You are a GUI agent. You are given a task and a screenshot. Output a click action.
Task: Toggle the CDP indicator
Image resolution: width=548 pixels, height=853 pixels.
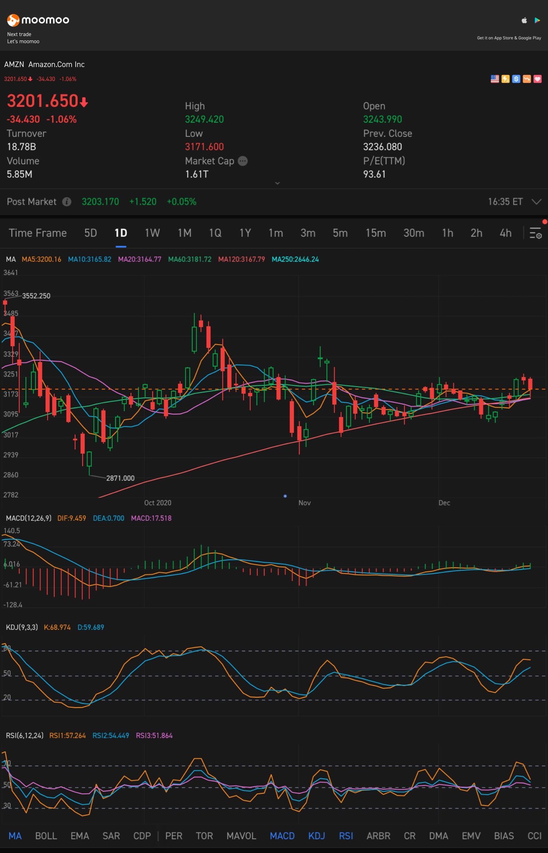click(142, 836)
